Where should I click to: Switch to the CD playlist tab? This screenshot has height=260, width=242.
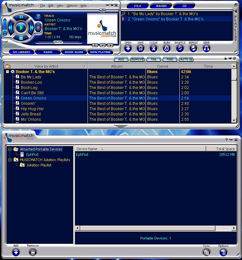point(184,6)
